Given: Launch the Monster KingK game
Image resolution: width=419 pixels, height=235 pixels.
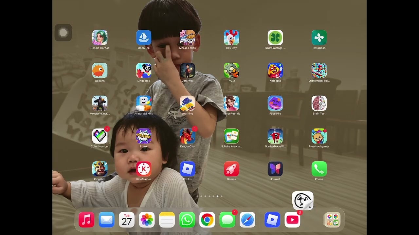Looking at the screenshot, I should coord(100,103).
